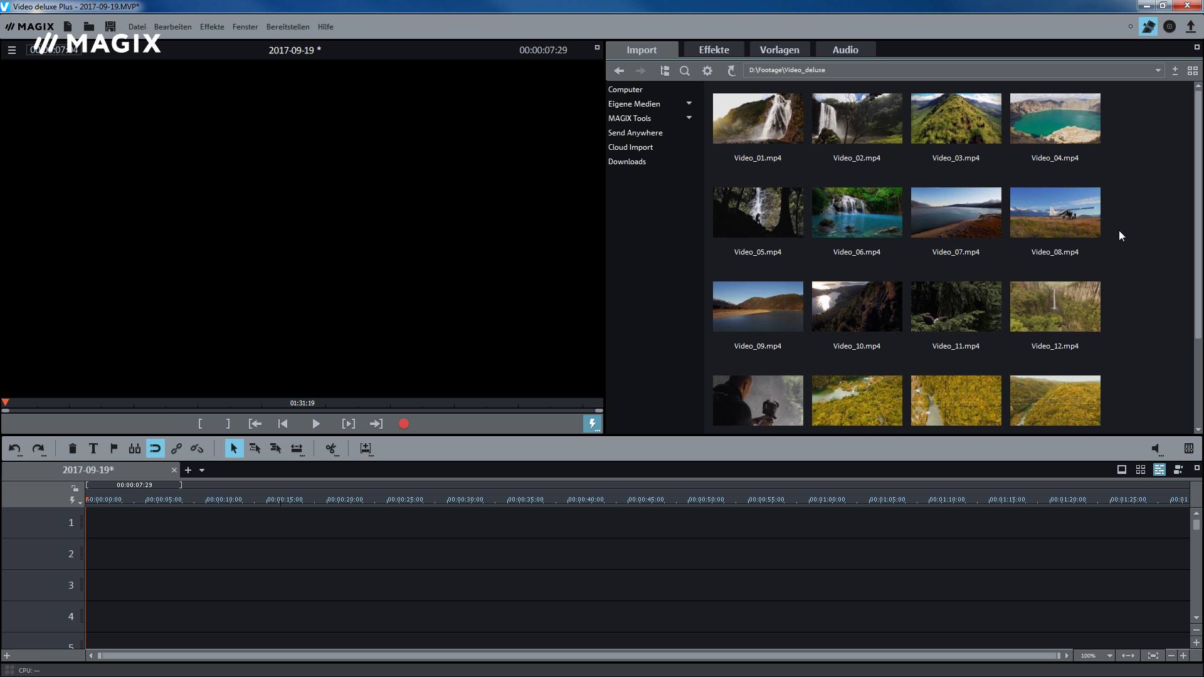Select the Video_12.mp4 thumbnail

click(1055, 307)
